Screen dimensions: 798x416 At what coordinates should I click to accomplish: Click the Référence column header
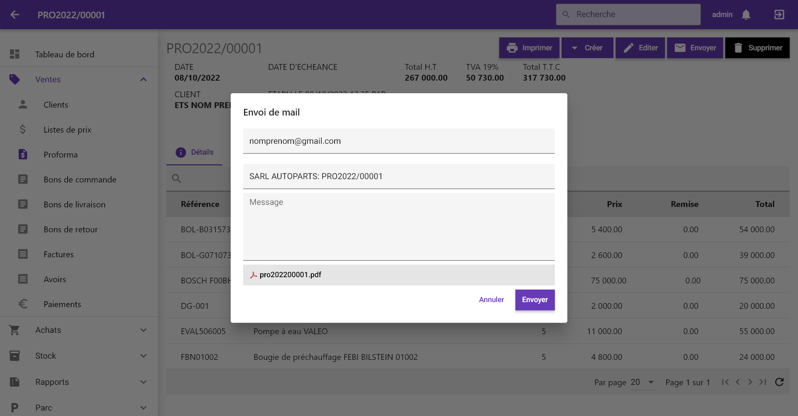click(x=200, y=204)
